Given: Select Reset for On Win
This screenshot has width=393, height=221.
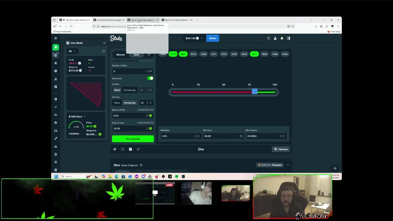Looking at the screenshot, I should coord(117,90).
